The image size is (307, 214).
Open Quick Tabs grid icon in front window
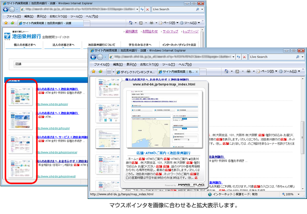click(109, 72)
